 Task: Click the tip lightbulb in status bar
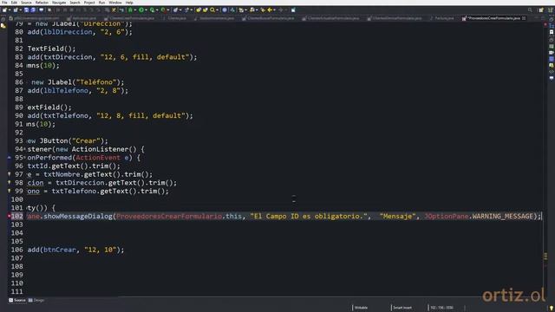551,309
